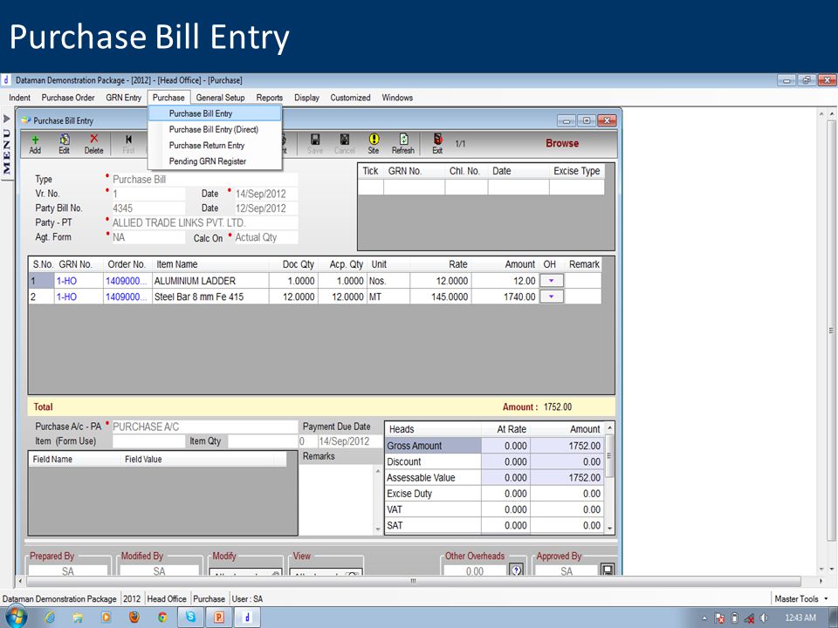Screen dimensions: 838x628
Task: Click the Excise Type column header
Action: click(x=576, y=171)
